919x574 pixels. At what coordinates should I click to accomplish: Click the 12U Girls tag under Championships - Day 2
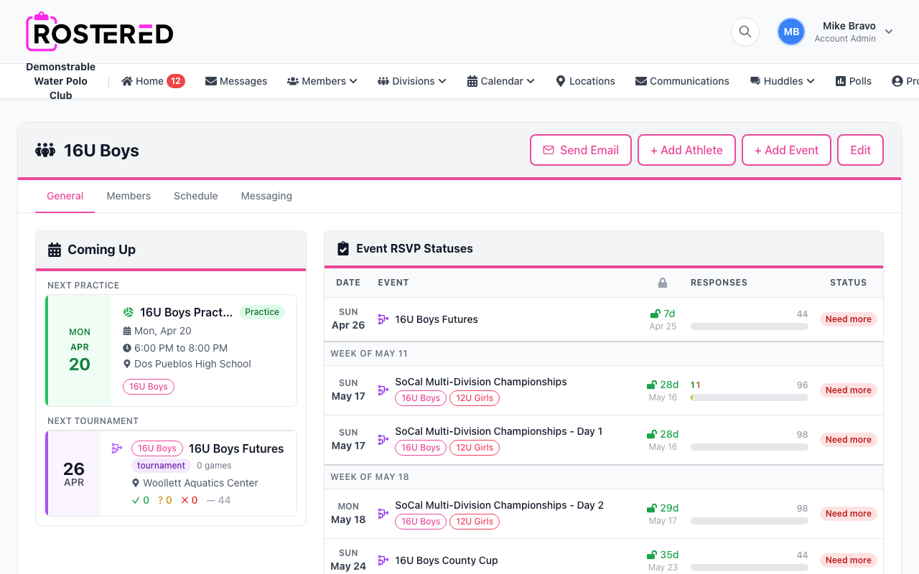475,522
